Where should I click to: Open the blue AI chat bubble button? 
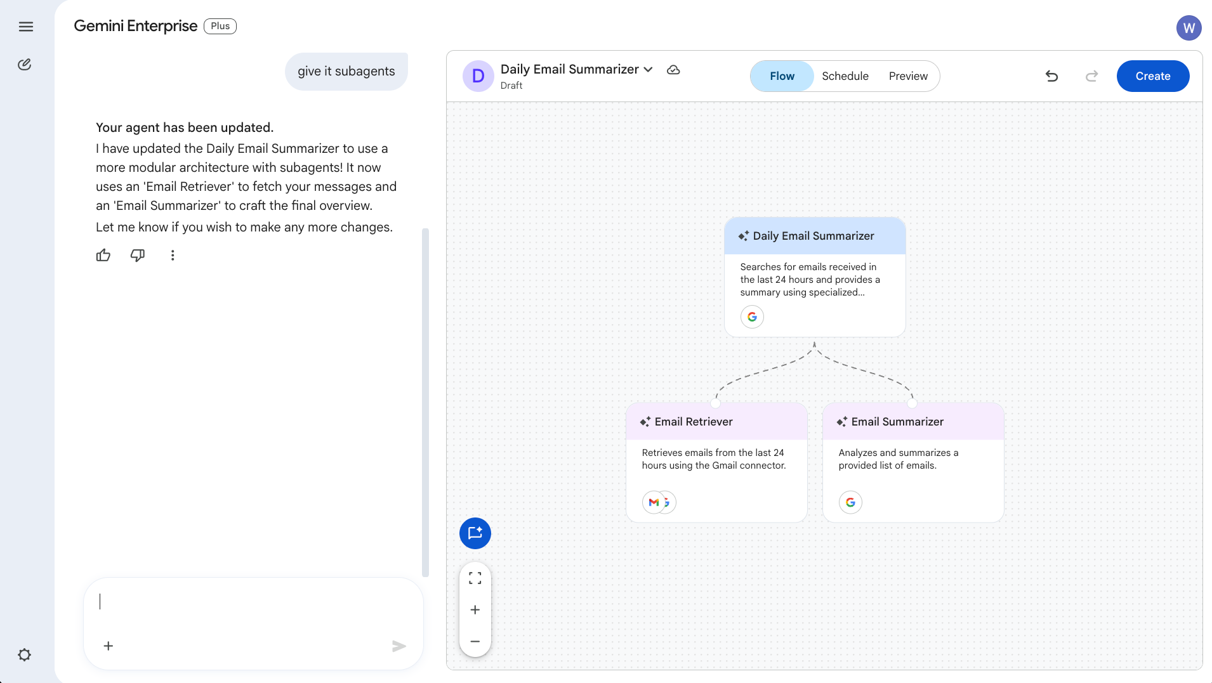475,533
